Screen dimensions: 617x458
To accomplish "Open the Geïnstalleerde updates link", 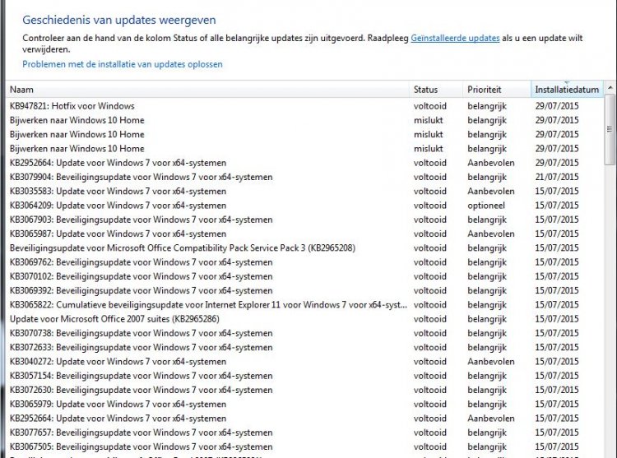I will pos(454,39).
